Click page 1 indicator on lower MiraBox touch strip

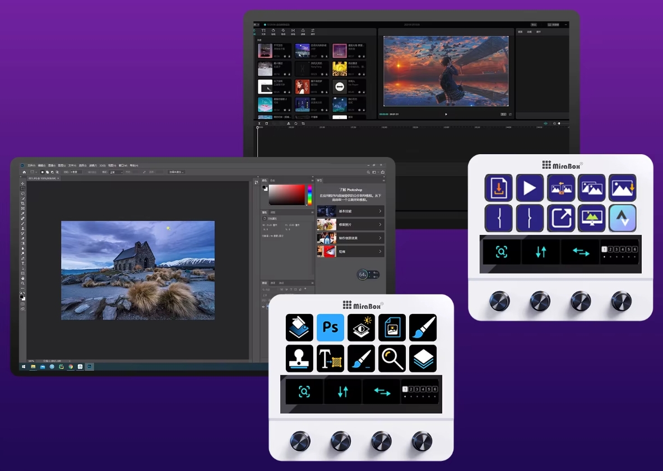coord(406,389)
